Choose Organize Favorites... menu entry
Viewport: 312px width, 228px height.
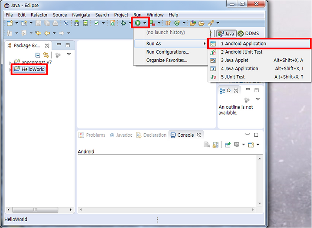tap(171, 60)
